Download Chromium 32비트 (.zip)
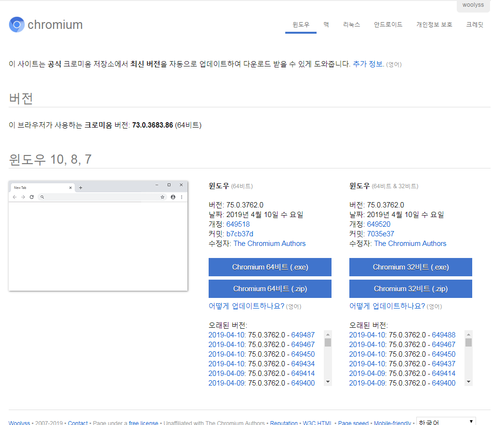This screenshot has height=425, width=491. click(x=411, y=289)
